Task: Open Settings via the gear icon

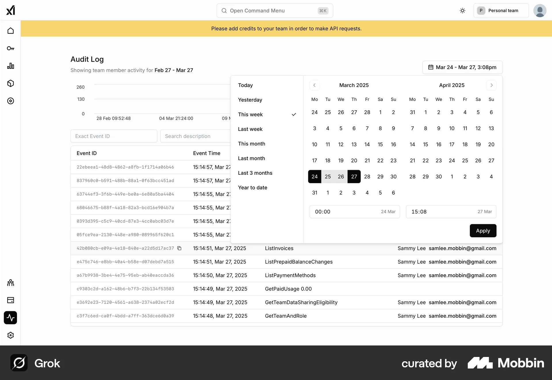Action: pyautogui.click(x=10, y=335)
